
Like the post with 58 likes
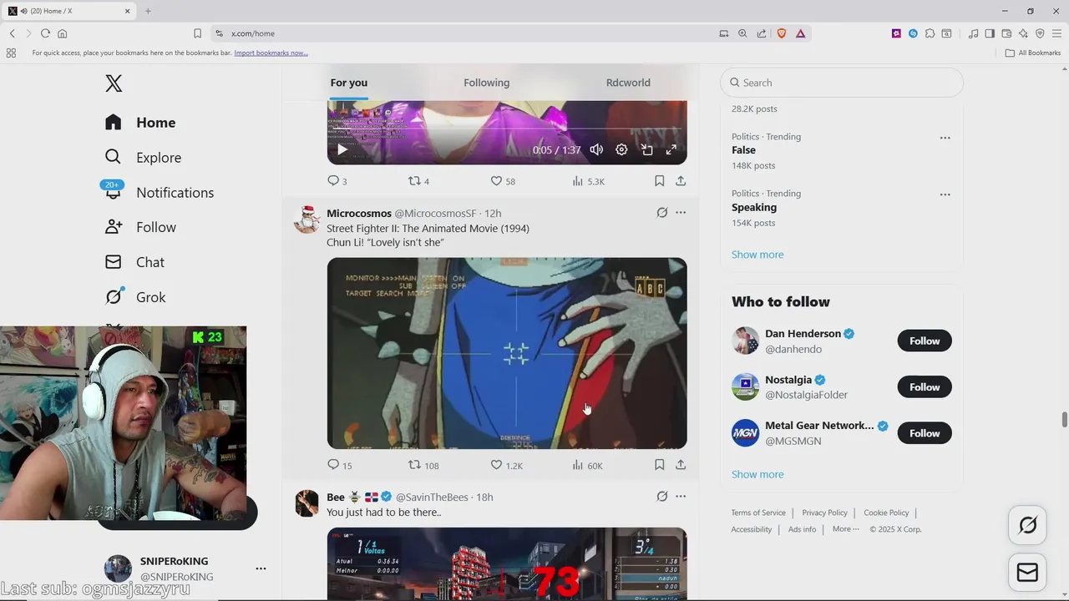503,181
